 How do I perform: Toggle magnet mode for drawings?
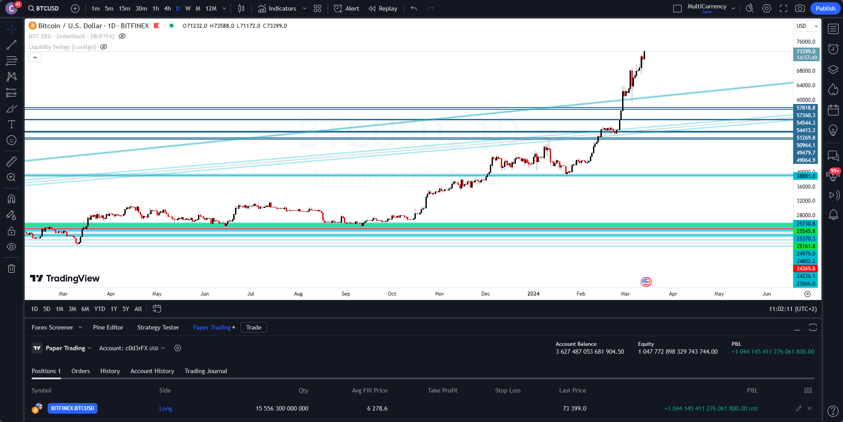(x=11, y=199)
